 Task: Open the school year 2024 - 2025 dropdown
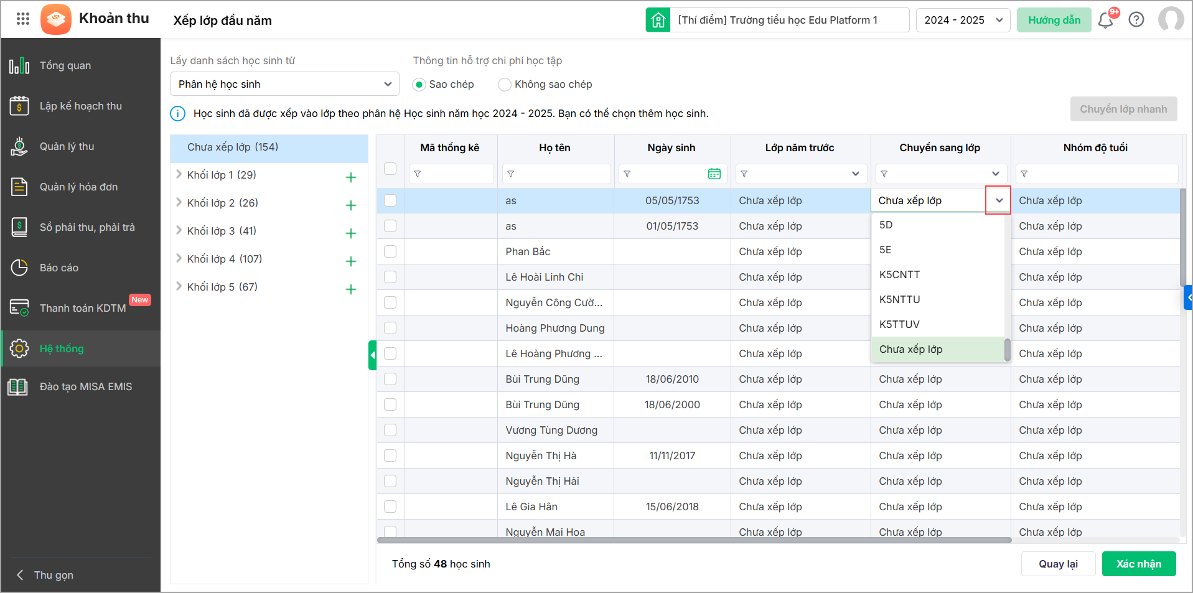pyautogui.click(x=963, y=20)
